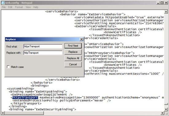Close the Replace dialog with X
Viewport: 169px width, 116px height.
click(81, 39)
